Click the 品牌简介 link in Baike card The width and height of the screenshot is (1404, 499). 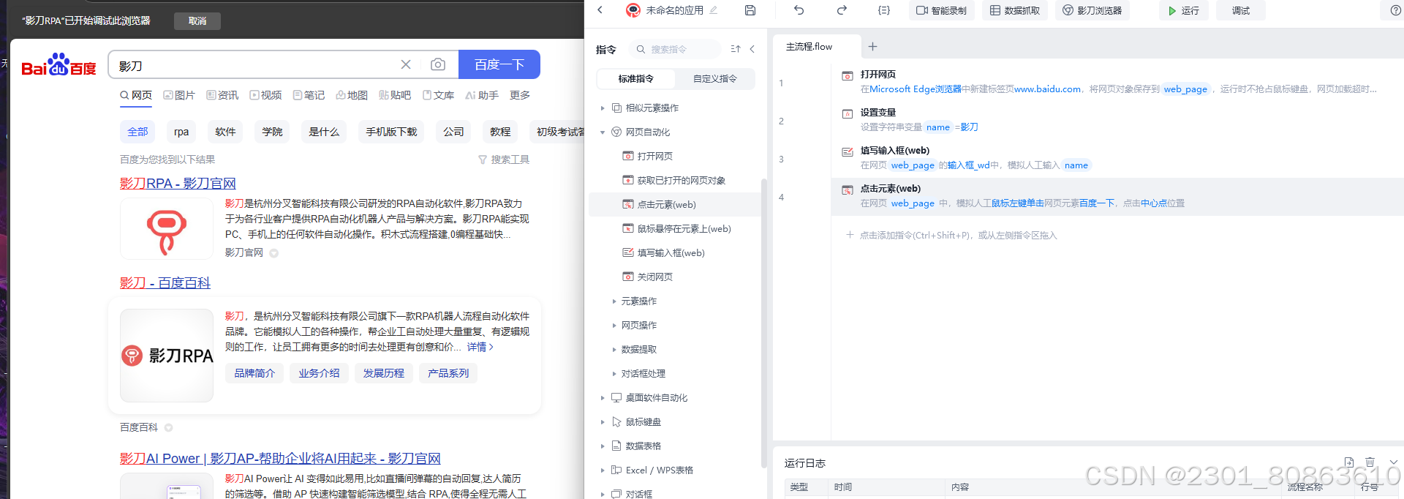click(x=254, y=373)
